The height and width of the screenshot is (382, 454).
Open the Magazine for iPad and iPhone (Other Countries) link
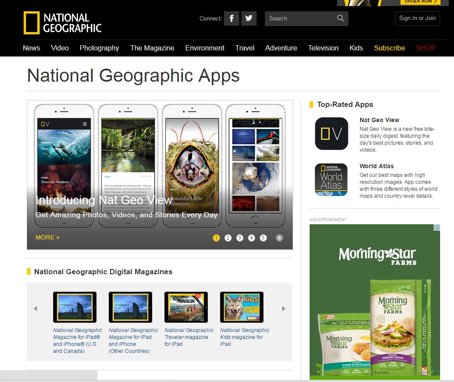tap(134, 341)
